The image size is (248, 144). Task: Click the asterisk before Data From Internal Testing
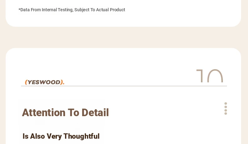point(19,9)
